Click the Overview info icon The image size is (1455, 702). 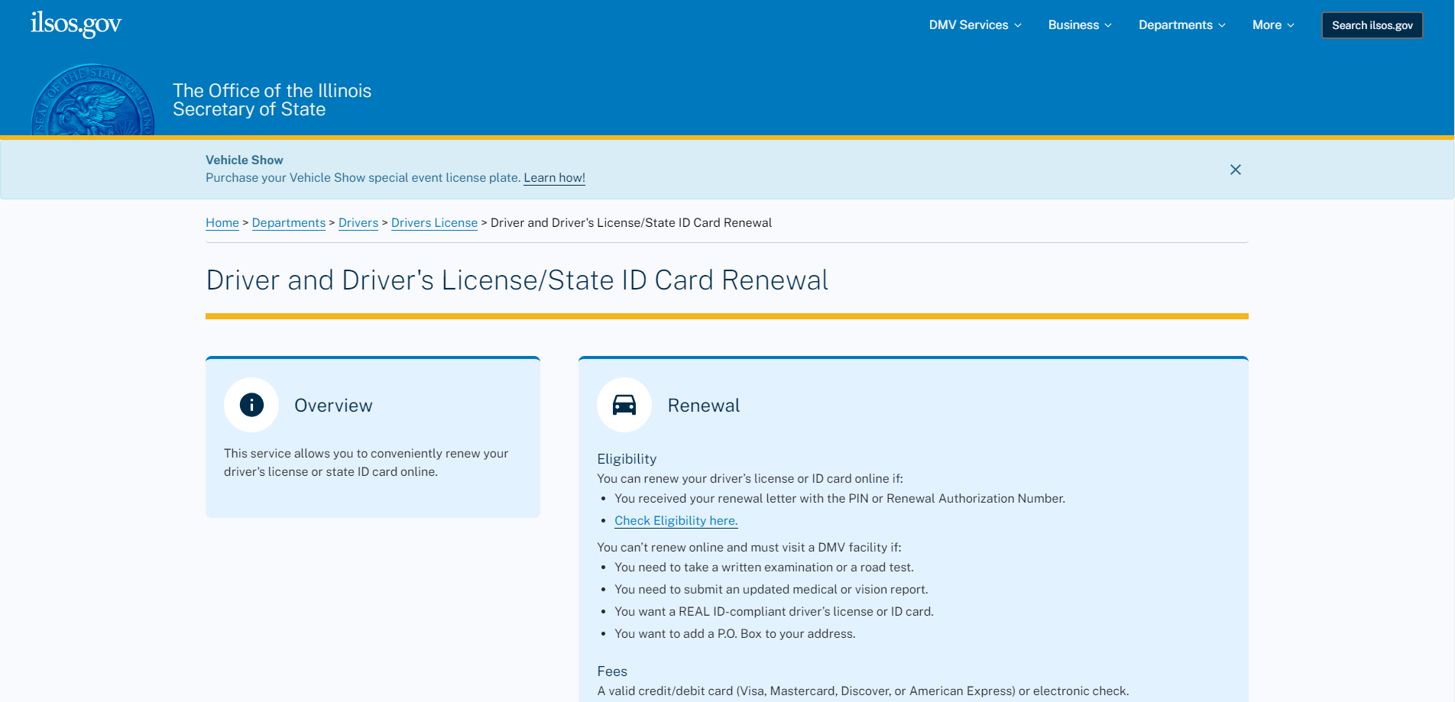(x=251, y=405)
